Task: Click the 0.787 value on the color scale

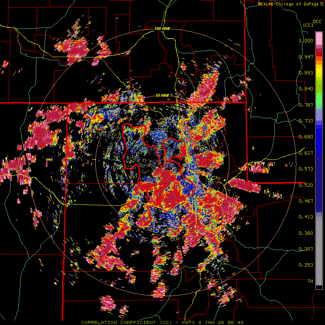Action: 306,105
